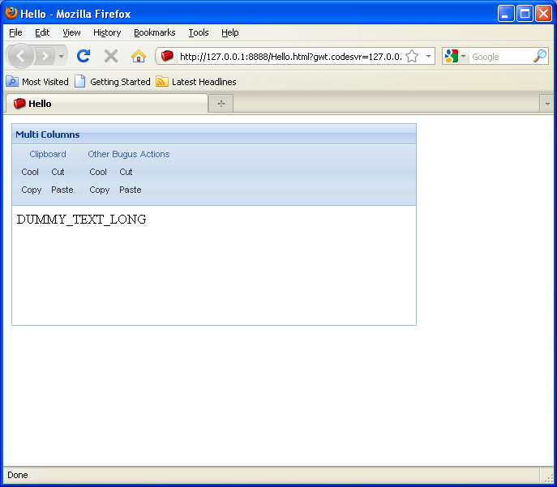Open the list all tabs dropdown
This screenshot has height=487, width=557.
547,104
